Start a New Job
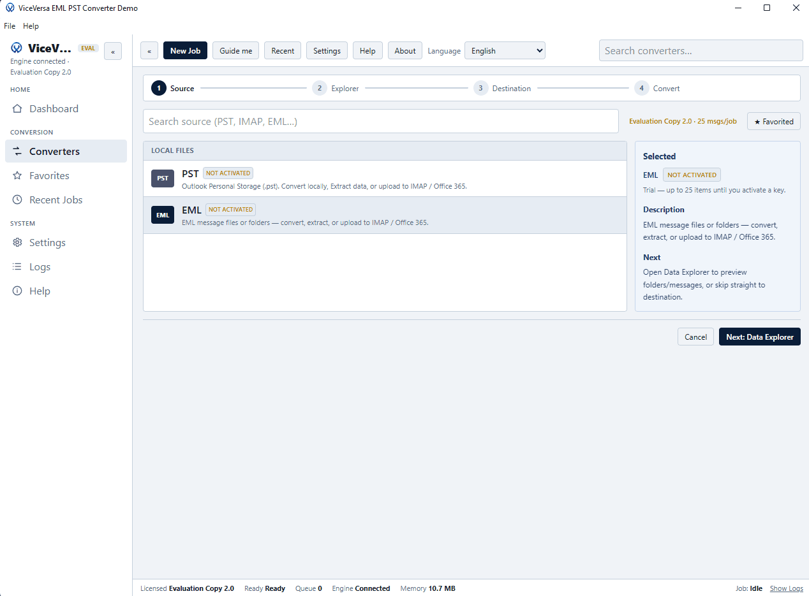This screenshot has width=809, height=596. coord(185,51)
